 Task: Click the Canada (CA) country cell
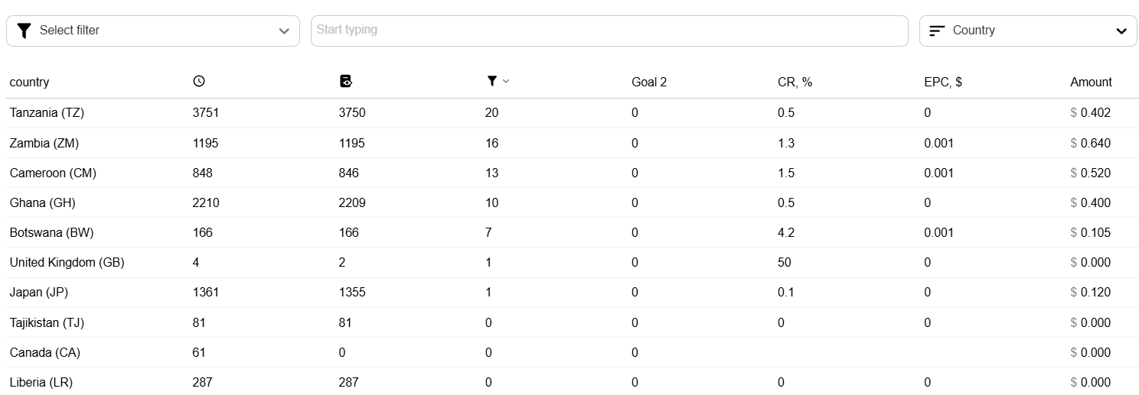(44, 352)
